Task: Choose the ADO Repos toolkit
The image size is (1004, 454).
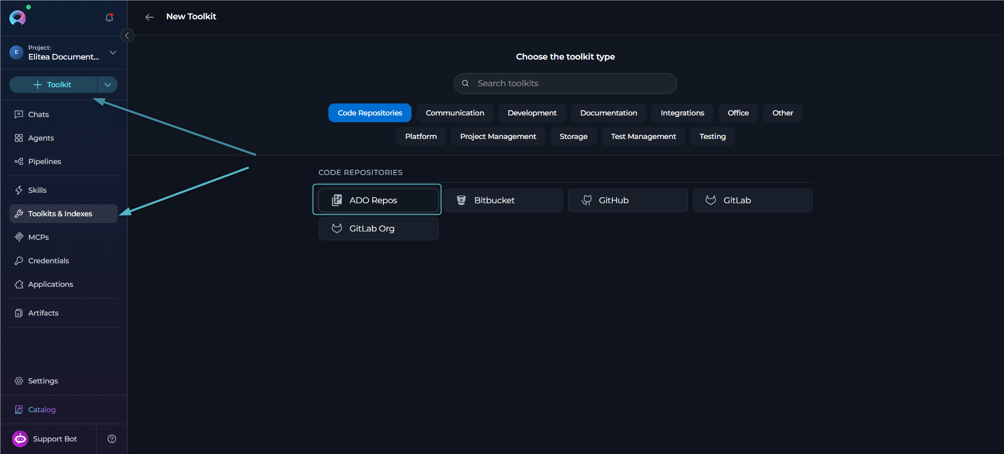Action: [x=378, y=200]
